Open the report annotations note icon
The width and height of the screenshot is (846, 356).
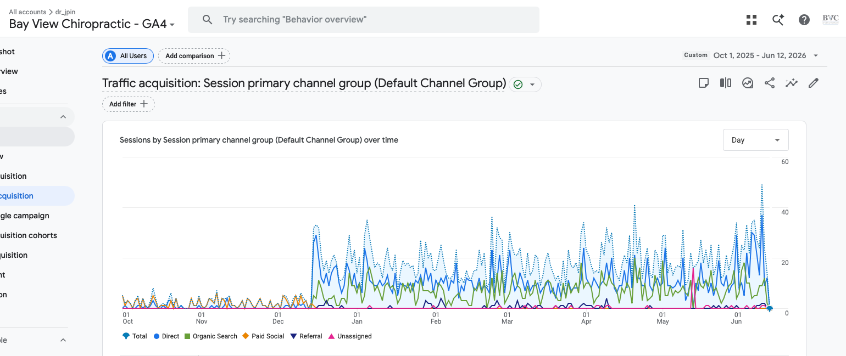click(703, 83)
